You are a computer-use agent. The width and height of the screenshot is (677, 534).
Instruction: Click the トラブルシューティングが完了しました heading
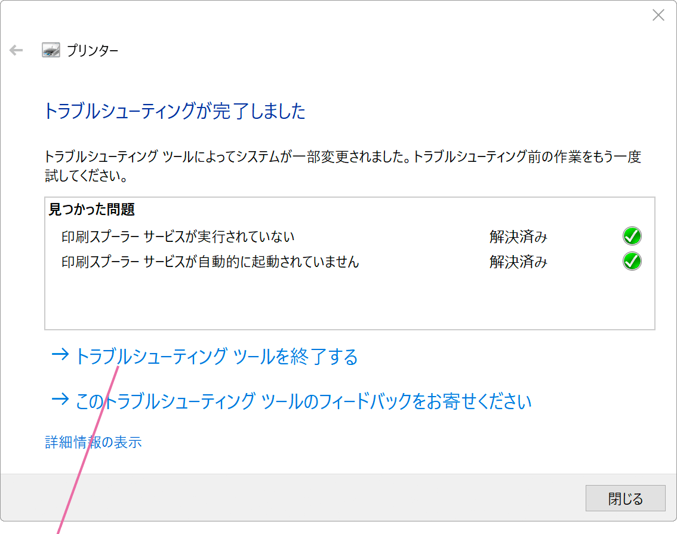[x=174, y=111]
